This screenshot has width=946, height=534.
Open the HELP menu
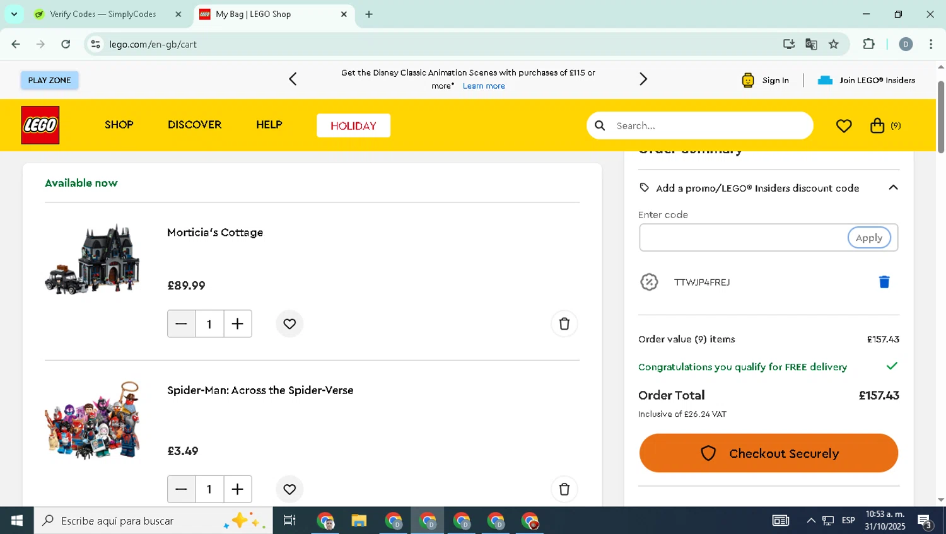click(269, 125)
